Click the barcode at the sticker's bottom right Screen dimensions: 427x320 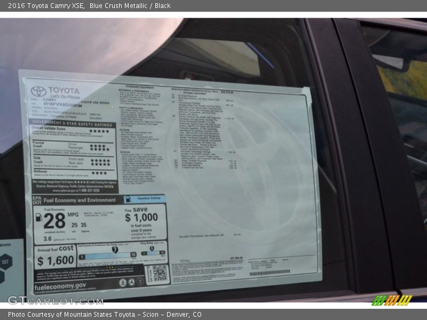pyautogui.click(x=270, y=273)
